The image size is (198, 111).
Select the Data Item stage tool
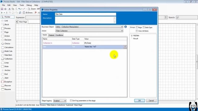tap(7, 55)
